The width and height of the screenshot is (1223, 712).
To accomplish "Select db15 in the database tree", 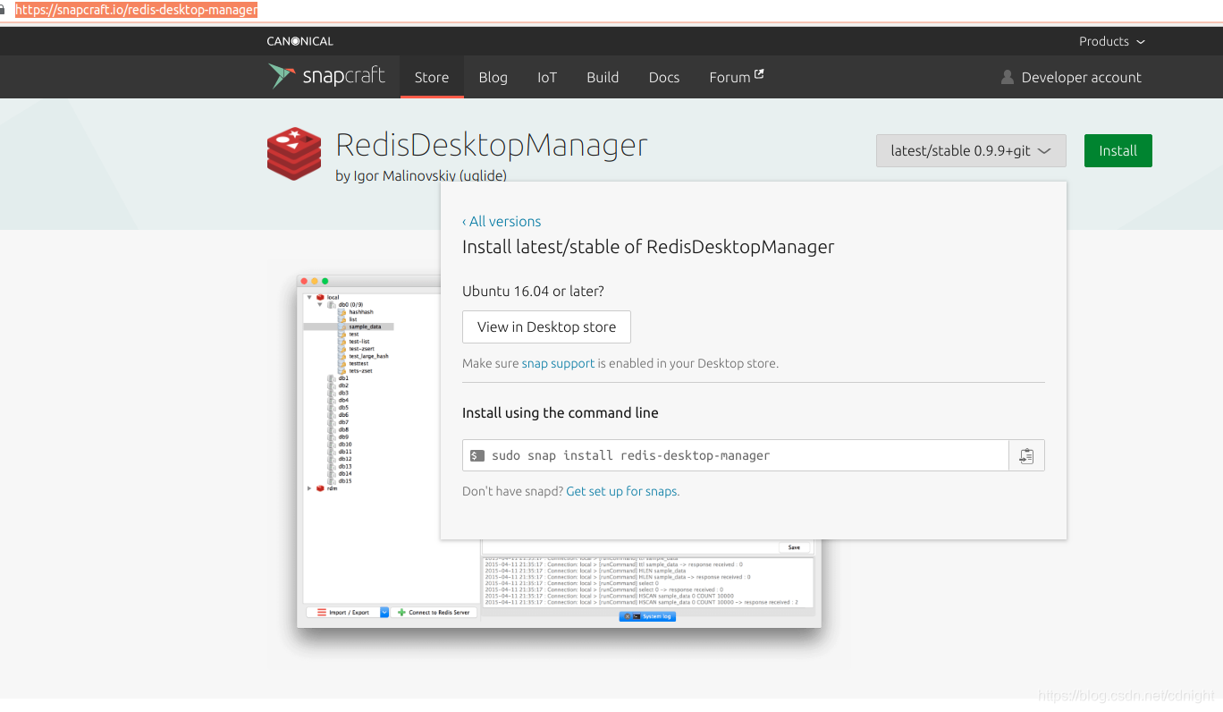I will tap(345, 481).
